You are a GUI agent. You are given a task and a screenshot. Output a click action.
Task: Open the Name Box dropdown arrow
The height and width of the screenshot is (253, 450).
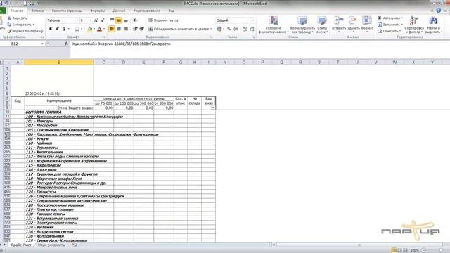coord(42,44)
